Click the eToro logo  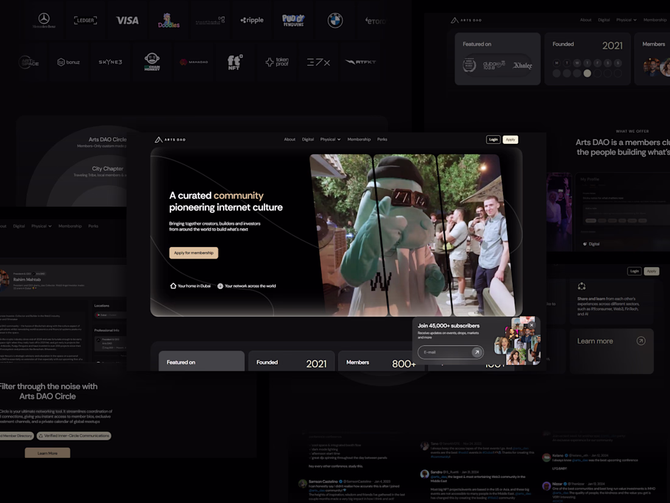click(375, 21)
